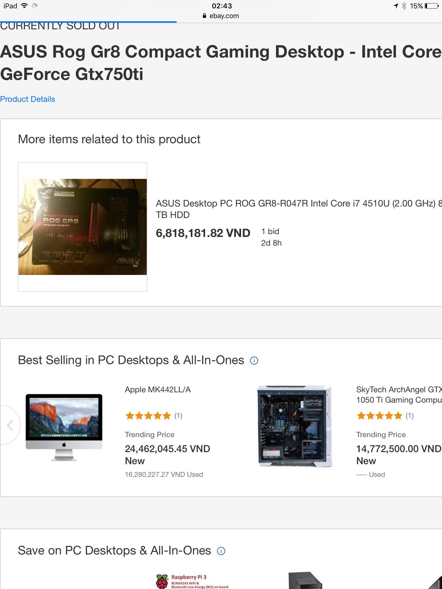Click the ASUS Rog Gr8 Compact Gaming Desktop title
This screenshot has height=589, width=442.
click(x=221, y=63)
